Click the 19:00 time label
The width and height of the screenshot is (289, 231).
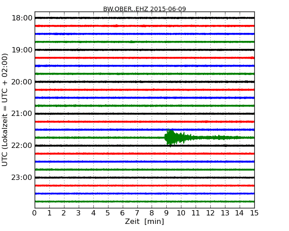click(x=22, y=50)
